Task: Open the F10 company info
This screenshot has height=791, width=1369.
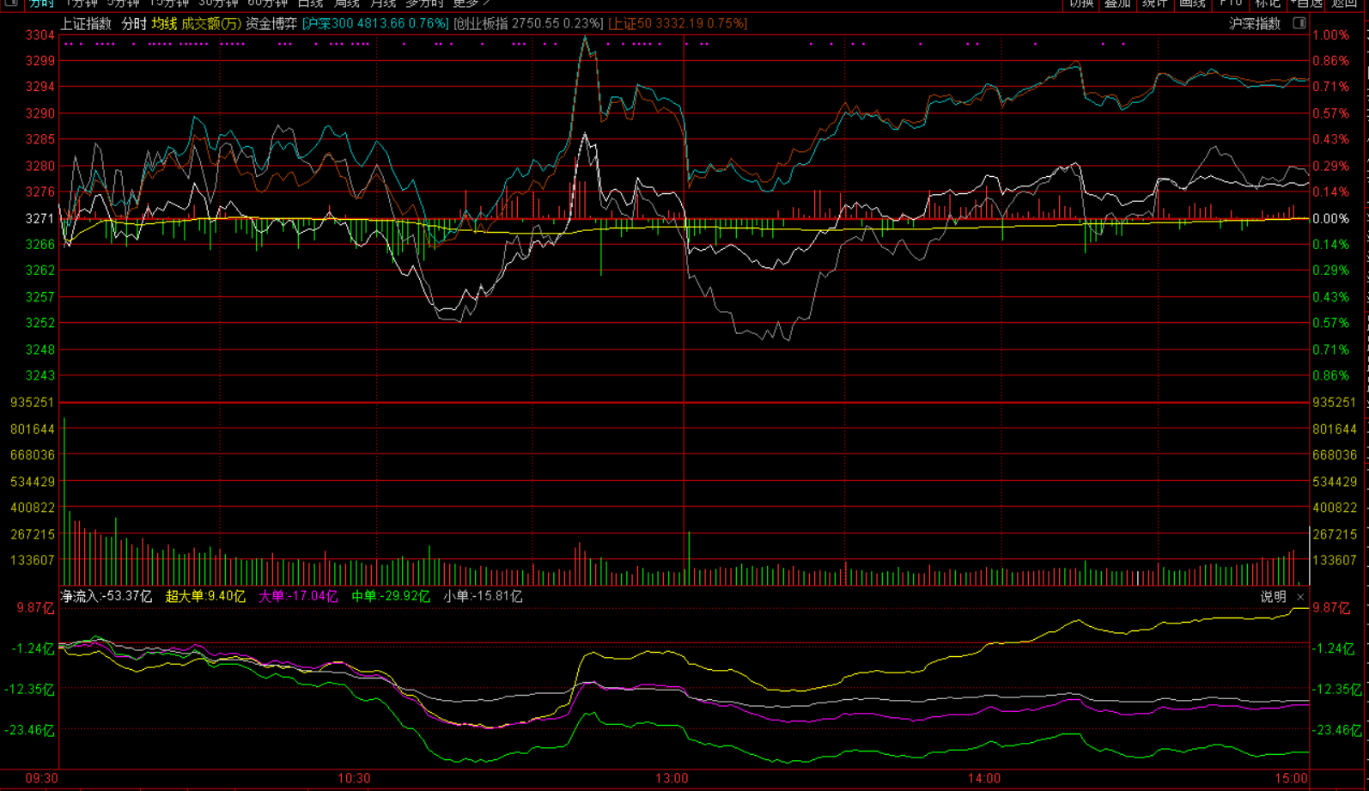Action: point(1231,3)
